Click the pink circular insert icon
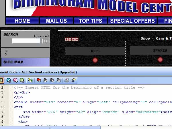This screenshot has width=172, height=129. [15, 80]
